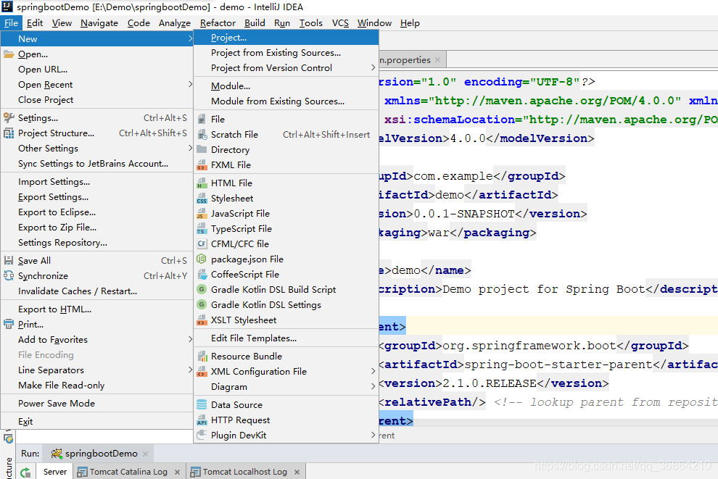Click the TypeScript File icon
718x479 pixels.
(202, 229)
